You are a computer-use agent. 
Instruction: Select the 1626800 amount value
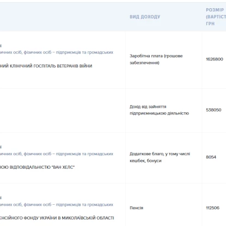(x=215, y=59)
